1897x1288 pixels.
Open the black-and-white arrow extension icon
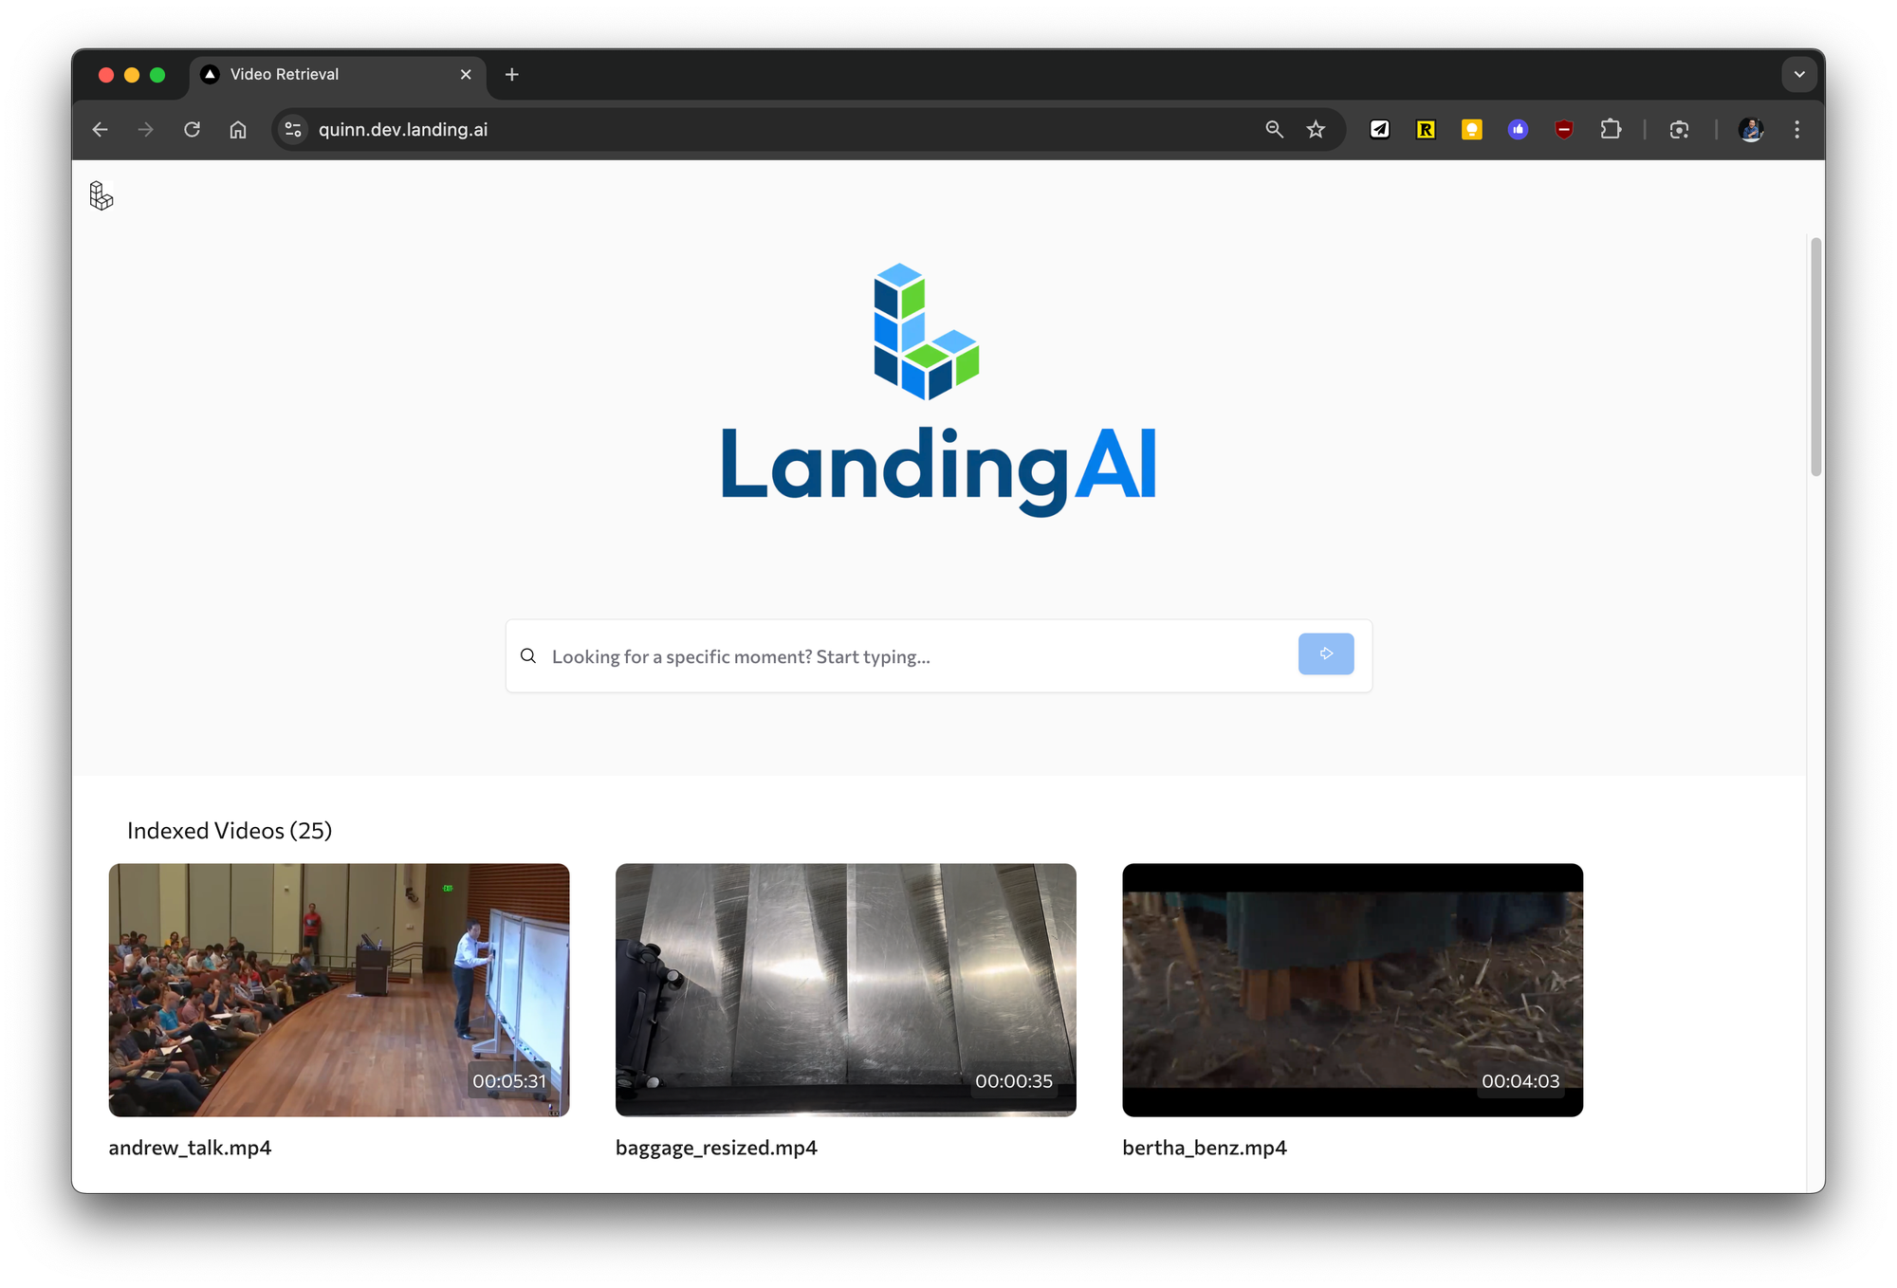pos(1380,130)
